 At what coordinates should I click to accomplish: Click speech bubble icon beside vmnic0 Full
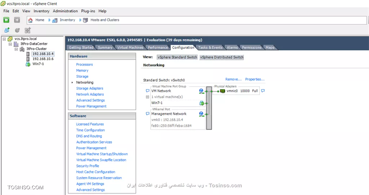[263, 91]
